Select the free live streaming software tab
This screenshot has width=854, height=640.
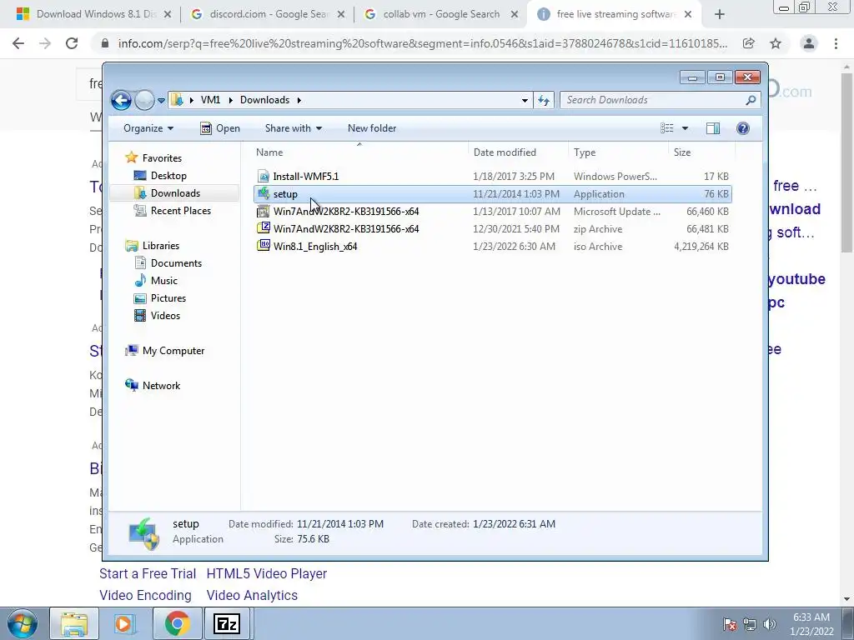coord(615,14)
